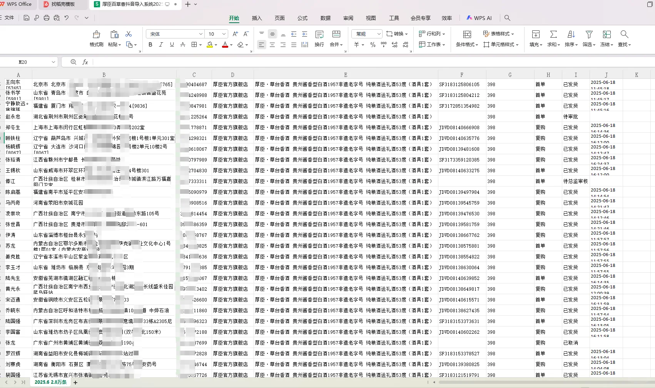Toggle Underline formatting
Image resolution: width=655 pixels, height=388 pixels.
(x=172, y=45)
